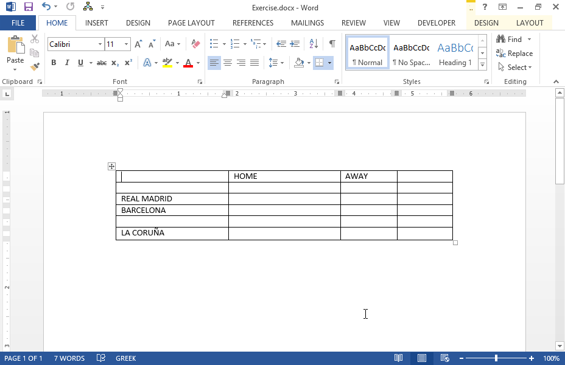The height and width of the screenshot is (365, 565).
Task: Click the REAL MADRID table cell
Action: [172, 199]
